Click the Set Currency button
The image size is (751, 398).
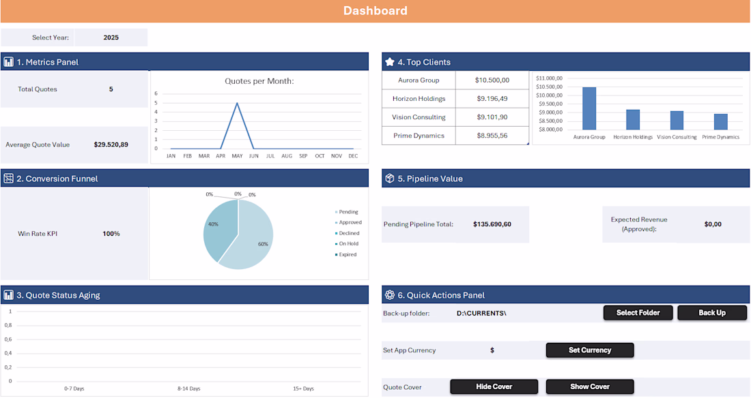click(x=590, y=350)
